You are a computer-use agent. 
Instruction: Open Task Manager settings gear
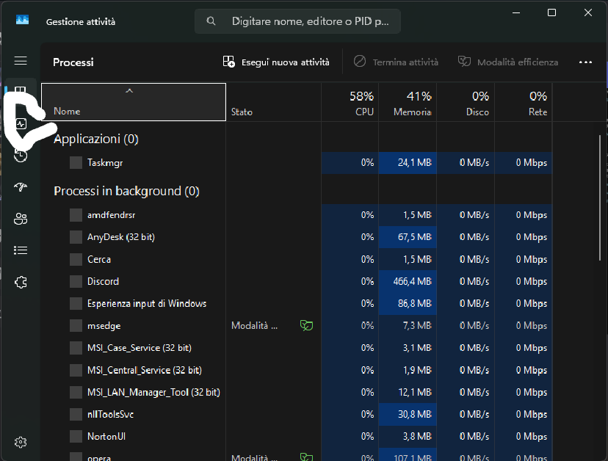[x=21, y=442]
